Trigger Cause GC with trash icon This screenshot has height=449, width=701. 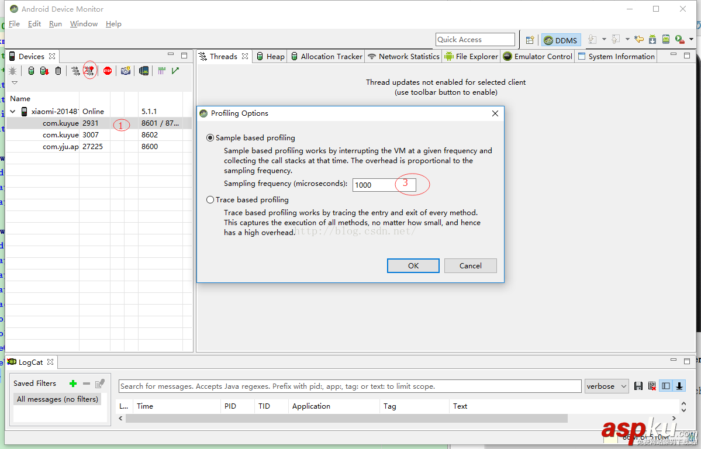click(x=58, y=70)
